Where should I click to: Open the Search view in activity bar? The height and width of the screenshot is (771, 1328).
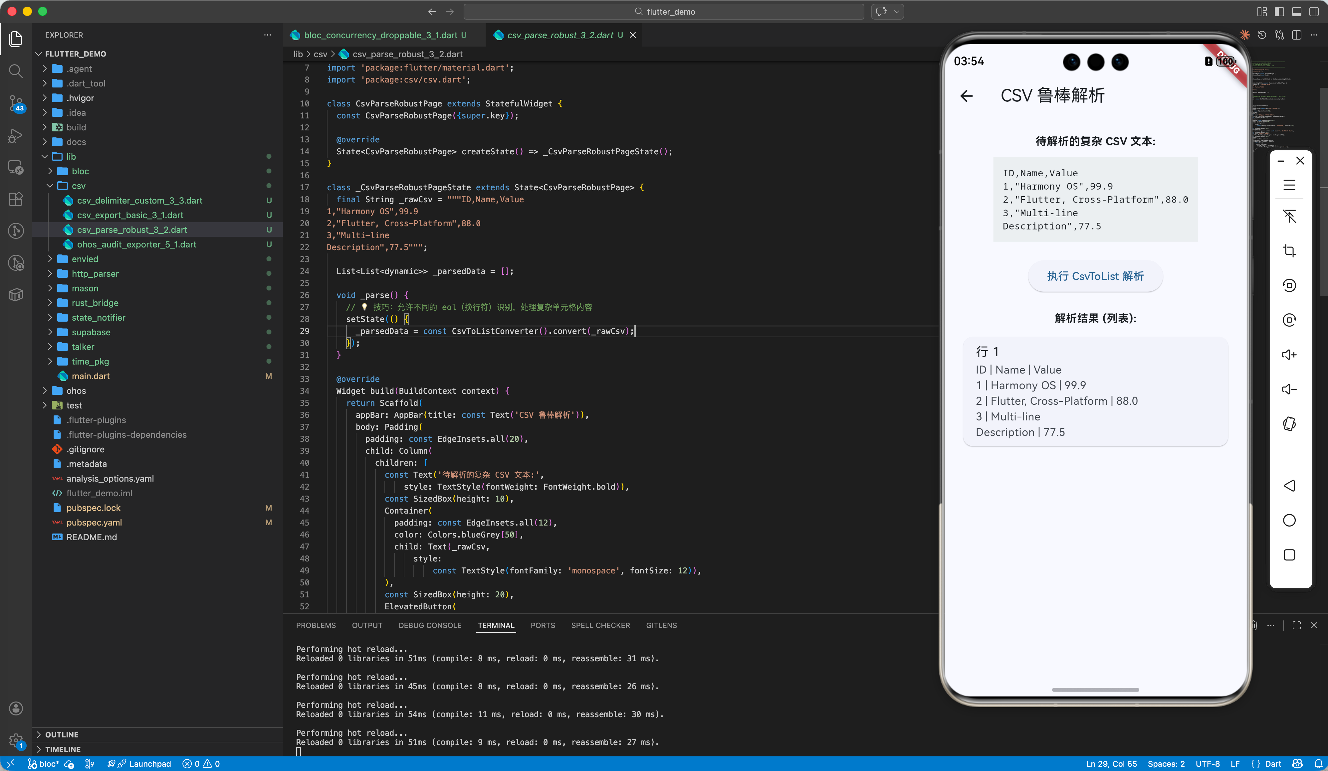[x=16, y=71]
